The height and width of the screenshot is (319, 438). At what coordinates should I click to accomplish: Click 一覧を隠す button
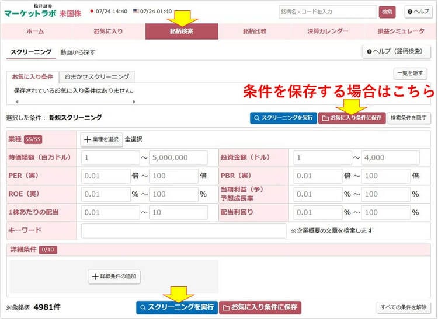[410, 73]
